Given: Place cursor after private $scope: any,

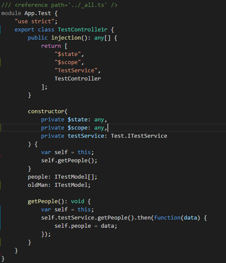Looking at the screenshot, I should click(108, 128).
